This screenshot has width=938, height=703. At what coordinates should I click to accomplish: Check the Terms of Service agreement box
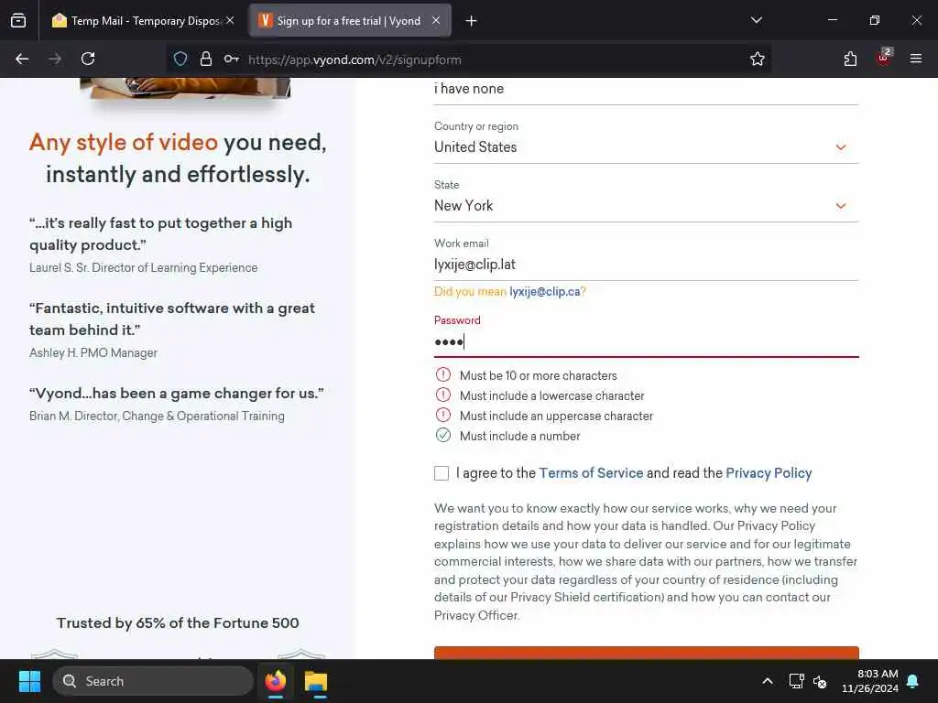[442, 473]
